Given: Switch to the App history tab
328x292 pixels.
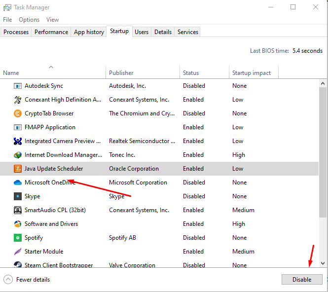Looking at the screenshot, I should 89,32.
